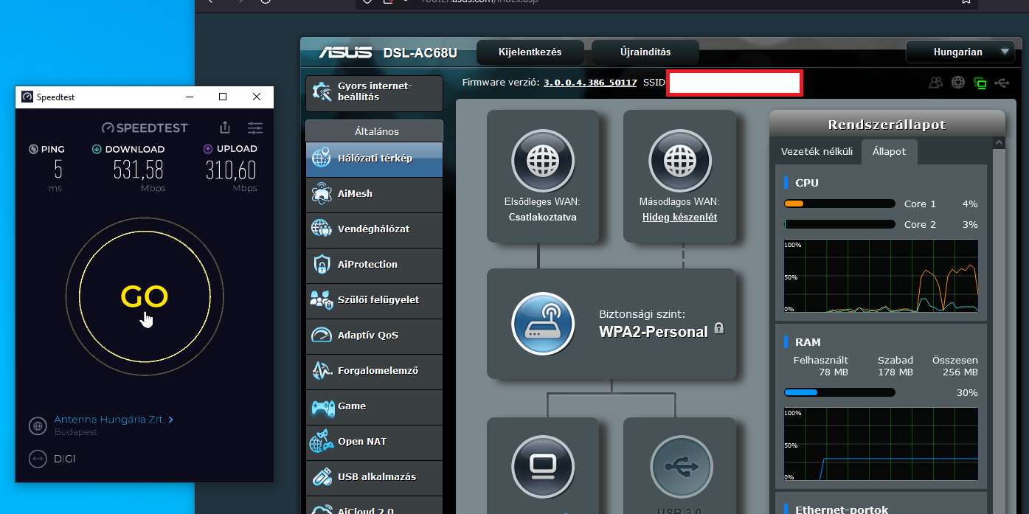Click the 531,58 download value
This screenshot has width=1029, height=514.
(x=138, y=170)
